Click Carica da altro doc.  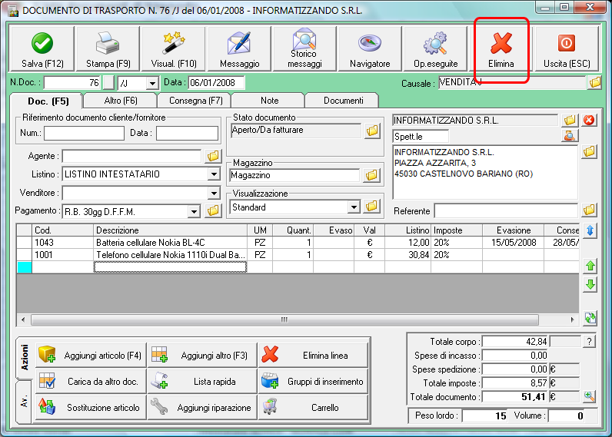coord(91,381)
